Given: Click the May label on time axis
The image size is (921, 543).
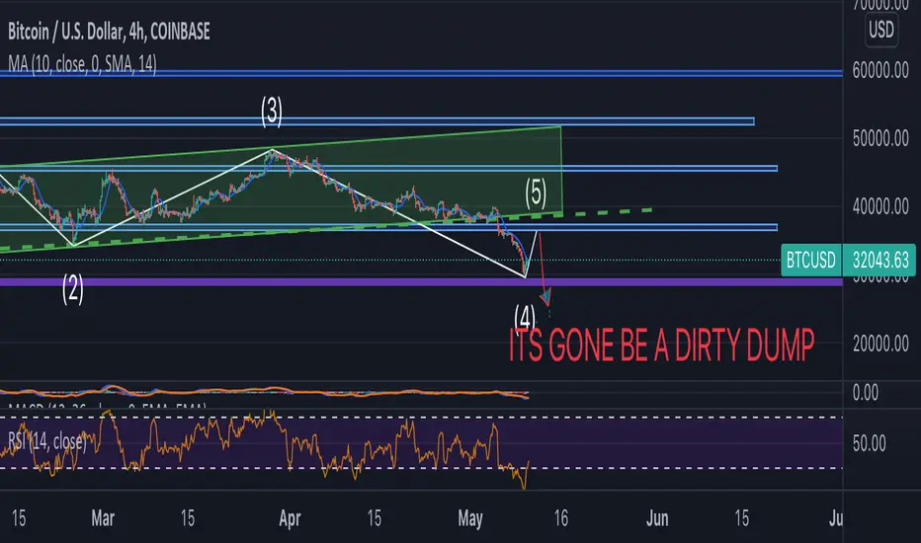Looking at the screenshot, I should pos(470,518).
